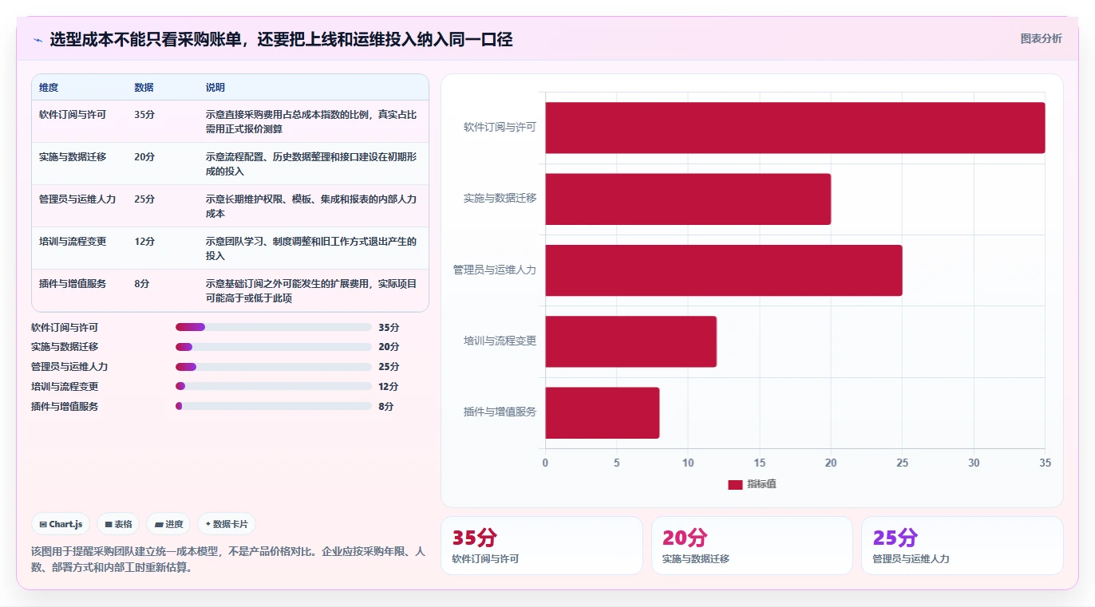This screenshot has width=1095, height=607.
Task: Select 实施与数据迁移 in the table's first column
Action: (x=73, y=157)
